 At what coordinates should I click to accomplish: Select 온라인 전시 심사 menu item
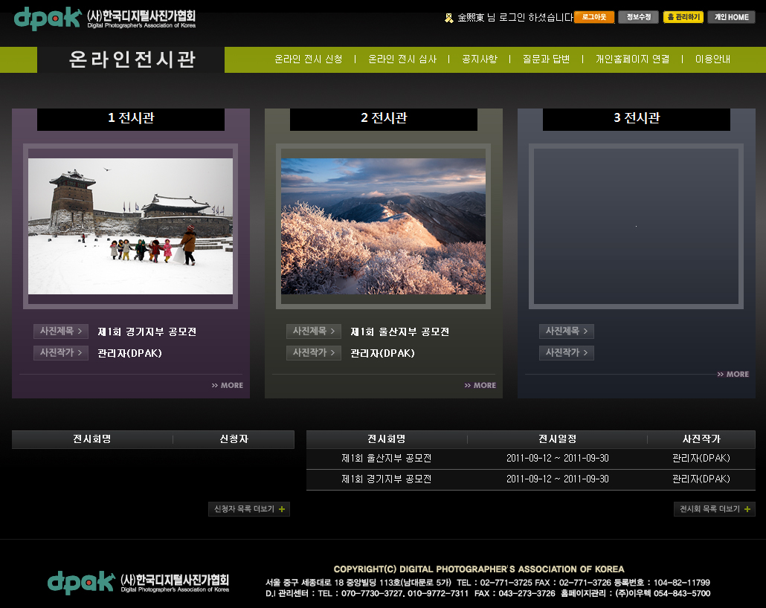point(402,59)
